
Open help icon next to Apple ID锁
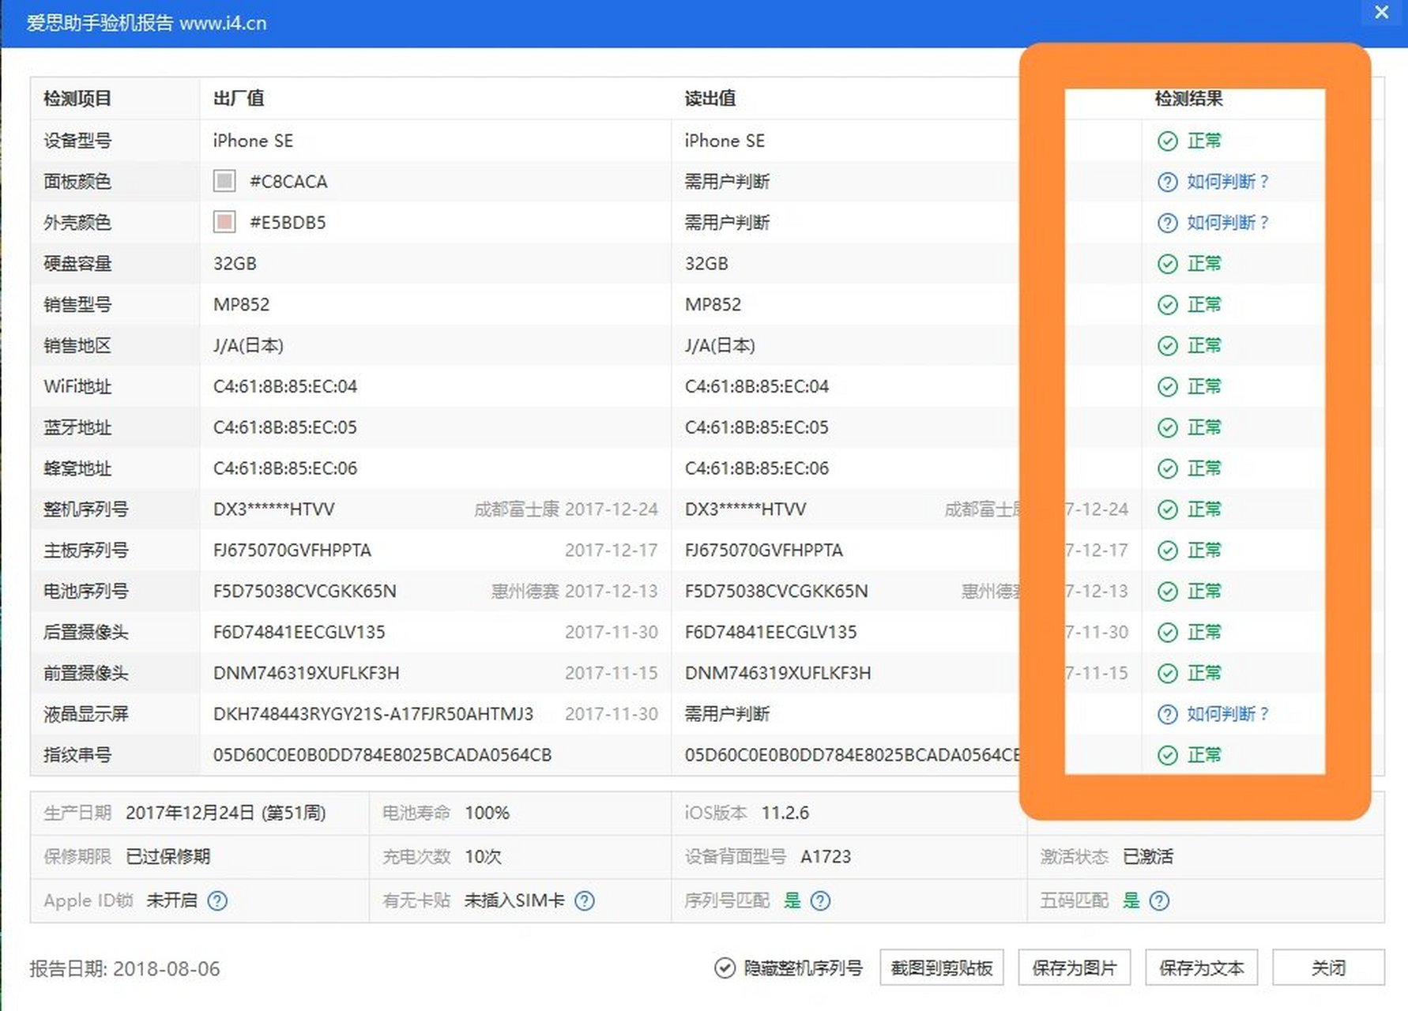217,901
